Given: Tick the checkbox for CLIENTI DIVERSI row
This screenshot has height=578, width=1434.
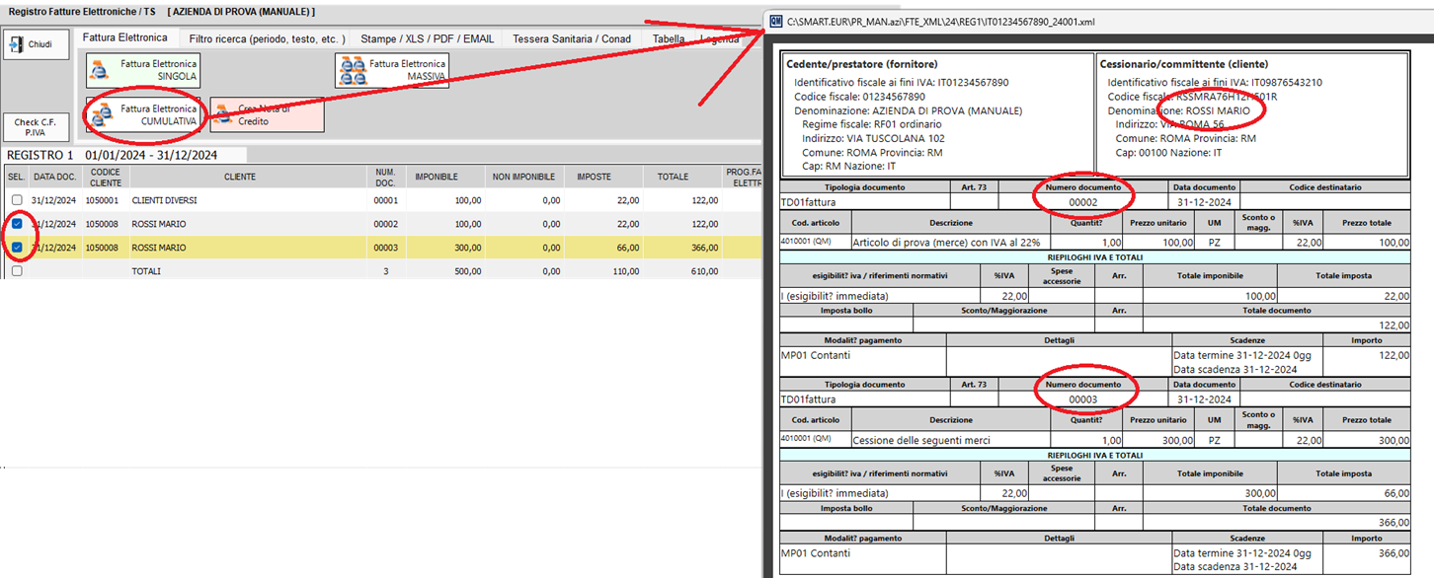Looking at the screenshot, I should pyautogui.click(x=16, y=200).
